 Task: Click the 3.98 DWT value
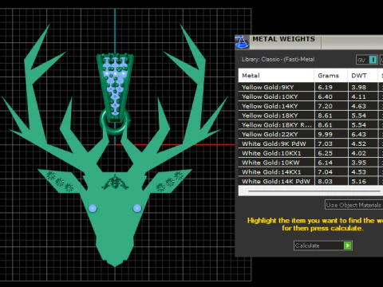click(x=358, y=87)
